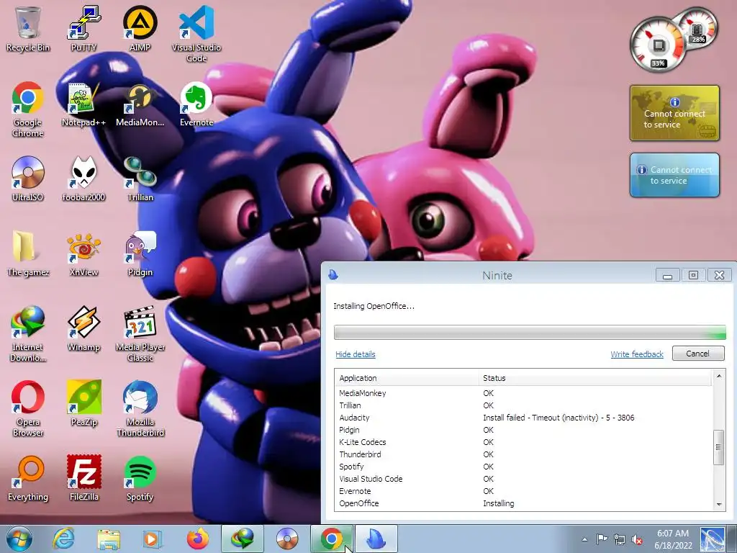The image size is (737, 553).
Task: Select the Visual Studio Code list row
Action: click(x=524, y=479)
